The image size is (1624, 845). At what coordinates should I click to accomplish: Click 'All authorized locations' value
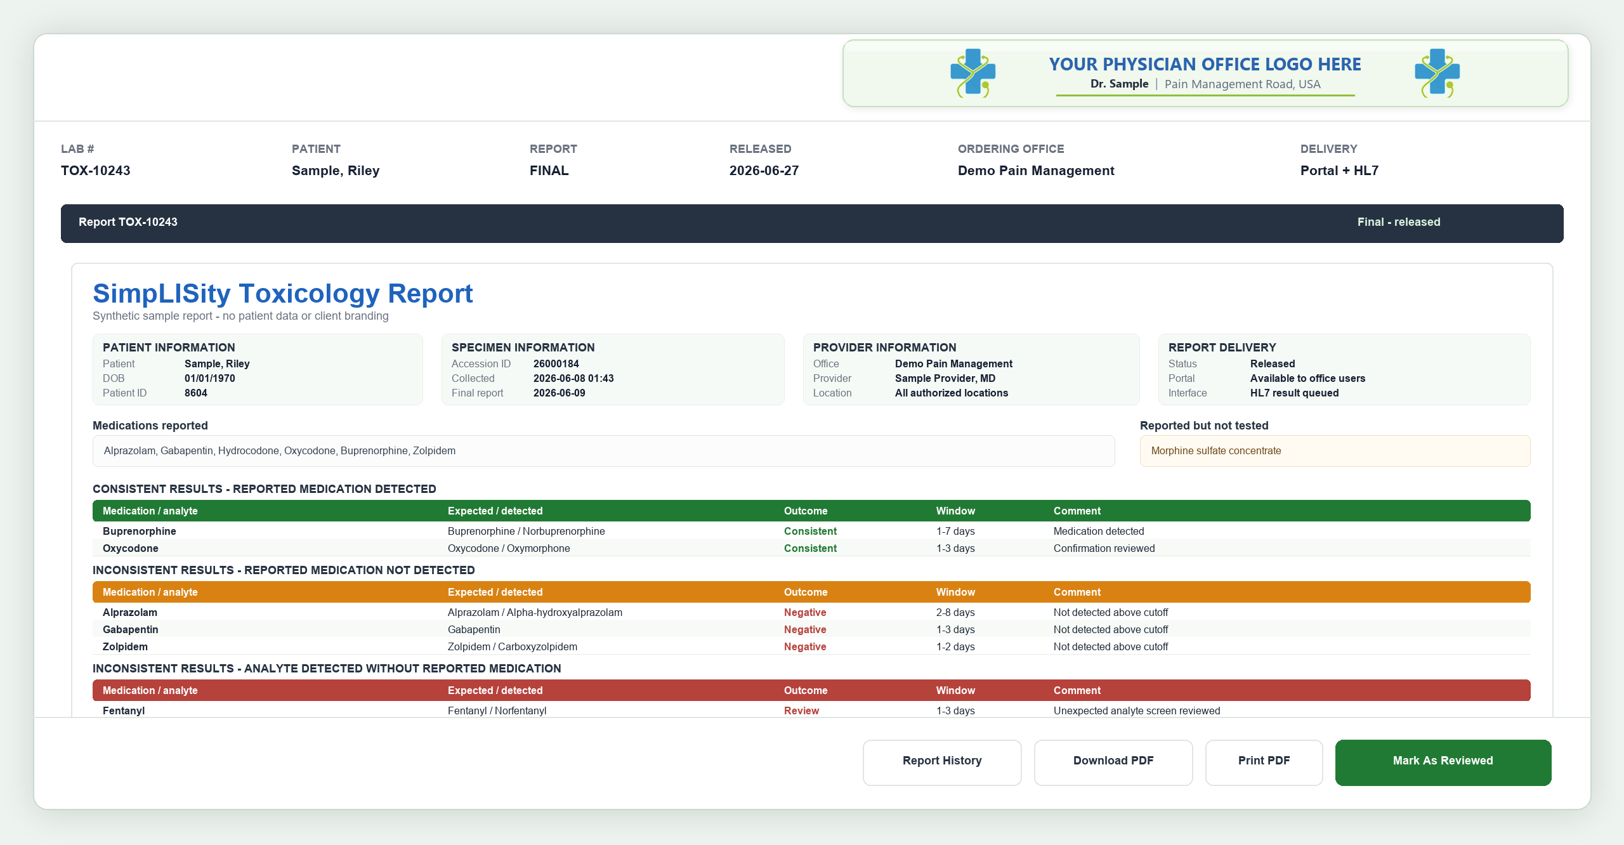pyautogui.click(x=952, y=393)
